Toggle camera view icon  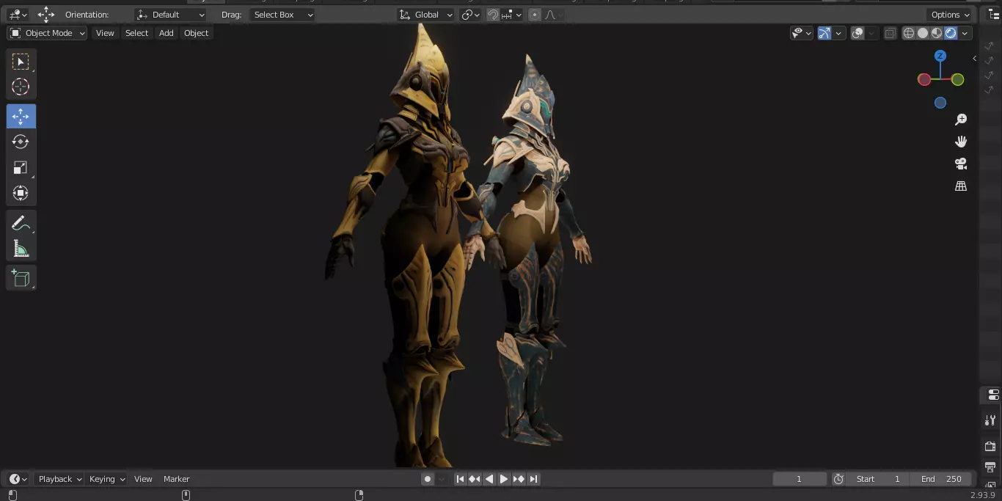click(x=961, y=164)
